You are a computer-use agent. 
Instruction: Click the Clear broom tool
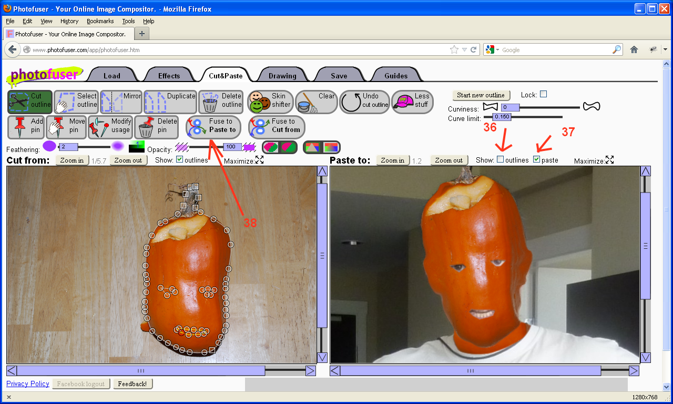pos(315,102)
